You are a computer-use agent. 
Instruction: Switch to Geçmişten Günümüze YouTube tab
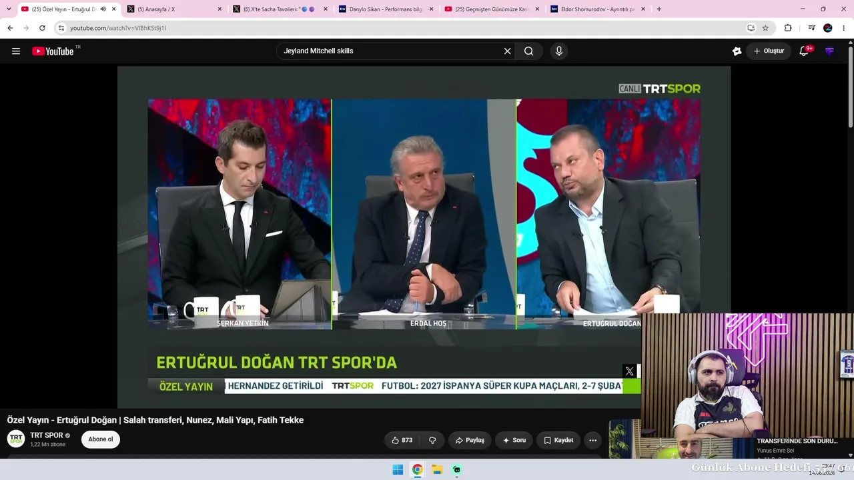coord(492,9)
